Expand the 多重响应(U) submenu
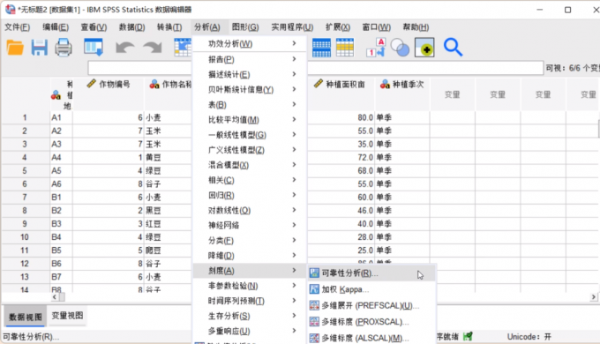 click(x=250, y=331)
